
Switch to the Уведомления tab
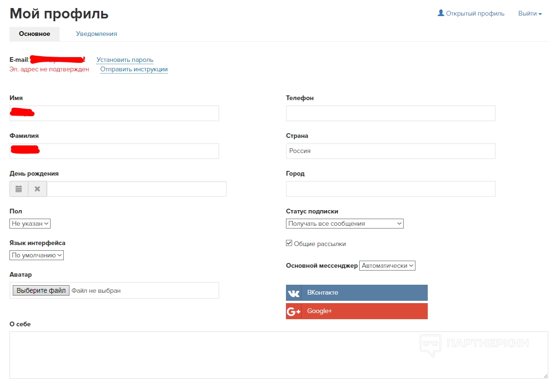click(96, 34)
